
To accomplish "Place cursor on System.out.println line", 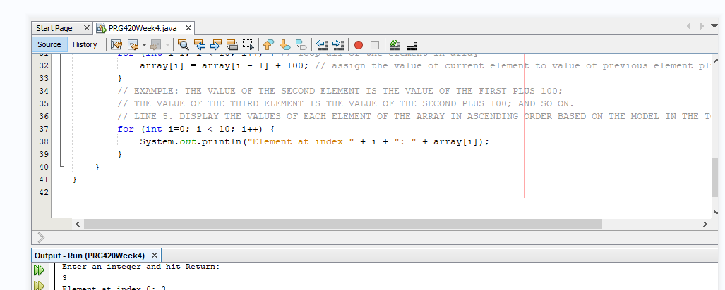I will click(x=314, y=141).
